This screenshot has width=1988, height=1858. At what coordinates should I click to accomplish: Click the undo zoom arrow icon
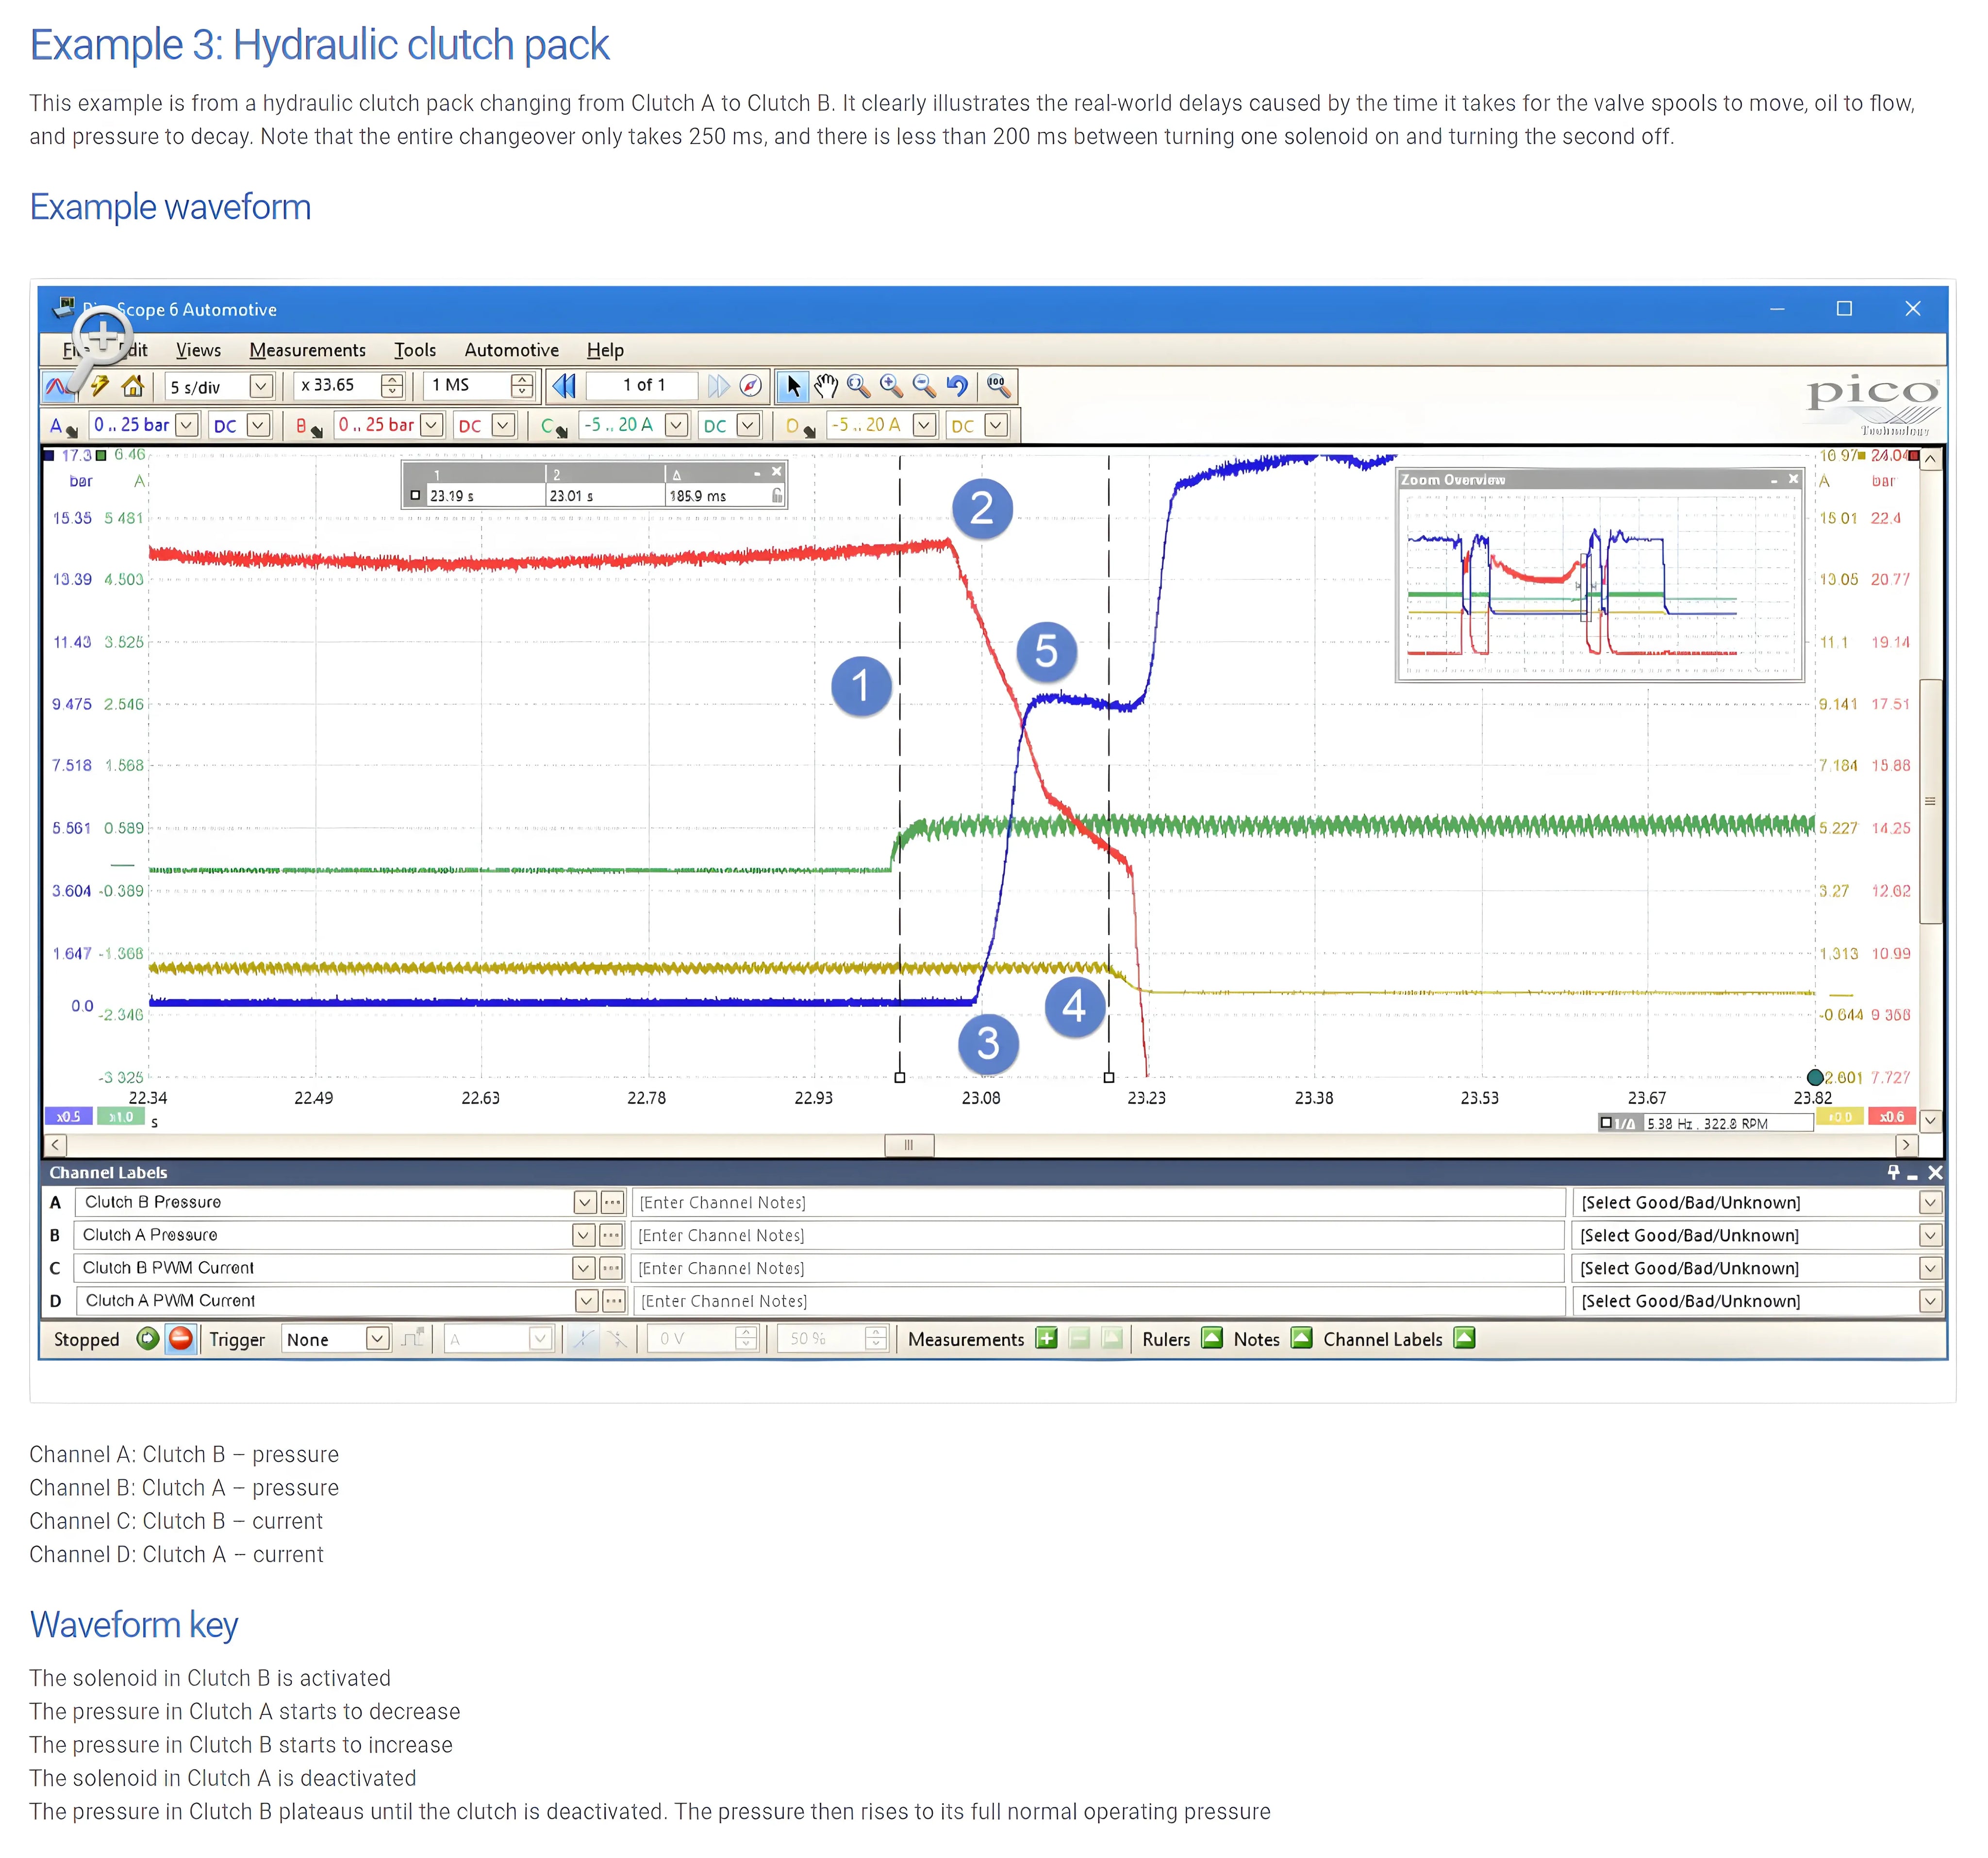(957, 386)
